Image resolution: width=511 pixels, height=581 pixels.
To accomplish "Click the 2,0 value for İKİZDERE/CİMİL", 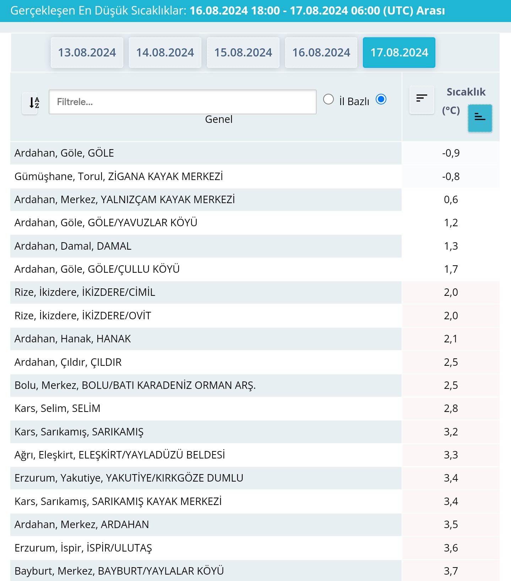I will pos(451,292).
